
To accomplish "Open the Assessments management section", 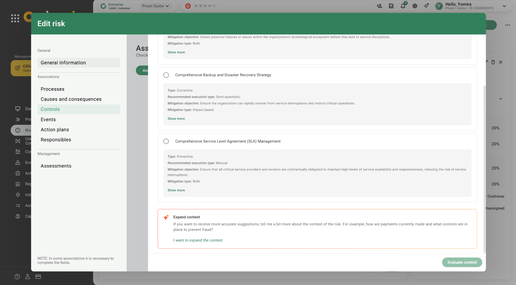I will [56, 166].
